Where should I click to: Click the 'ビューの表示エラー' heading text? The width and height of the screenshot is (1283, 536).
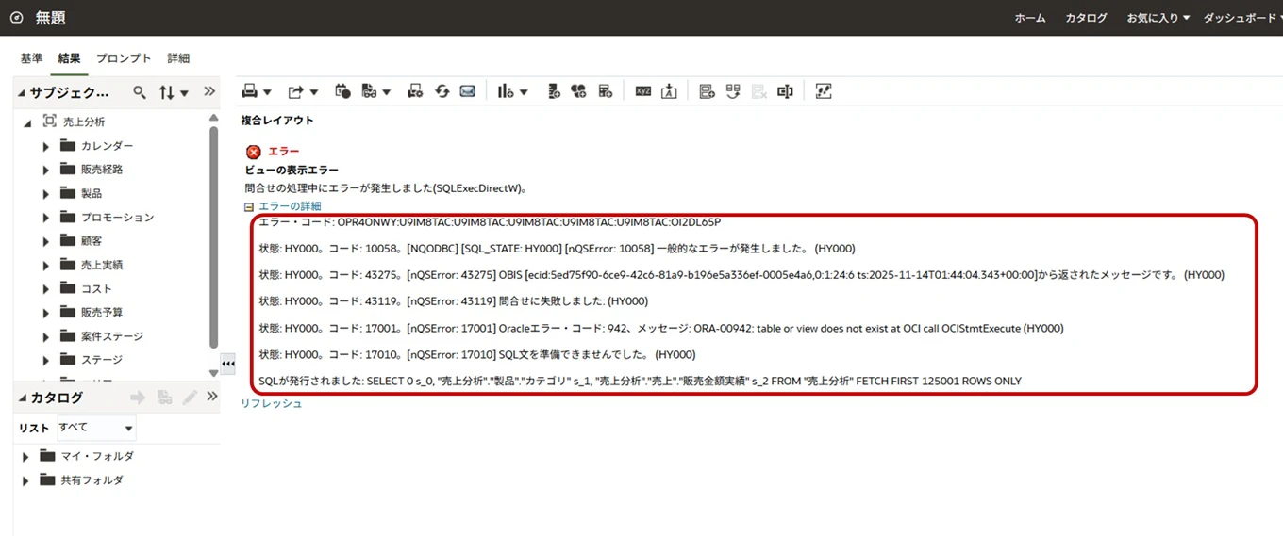[x=292, y=171]
